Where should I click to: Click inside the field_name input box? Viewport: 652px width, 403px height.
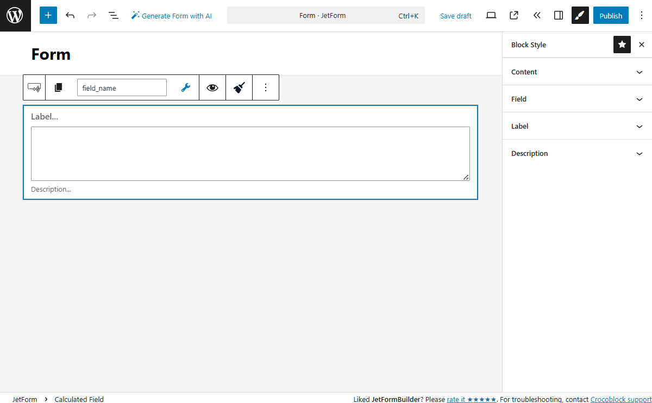(x=122, y=87)
